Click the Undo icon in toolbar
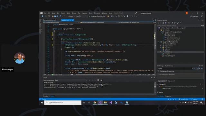This screenshot has width=206, height=116. (x=61, y=16)
